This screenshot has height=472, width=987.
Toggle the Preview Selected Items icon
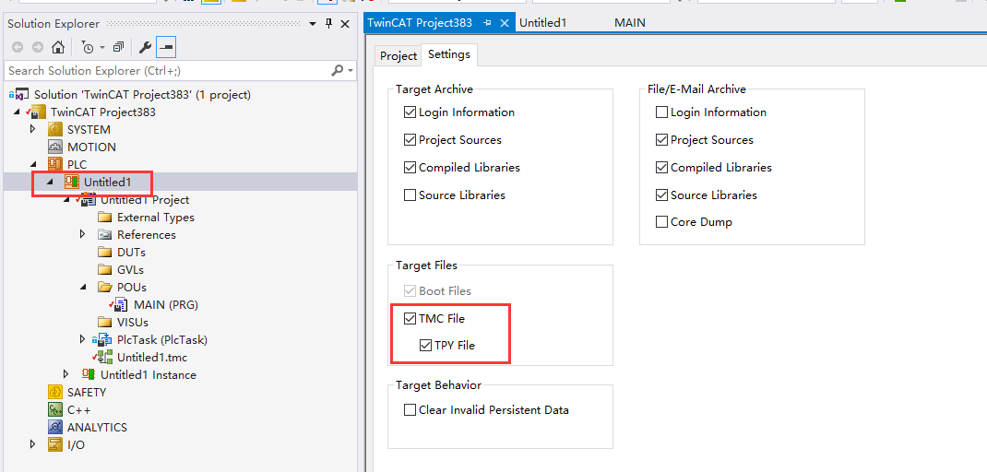pyautogui.click(x=167, y=47)
